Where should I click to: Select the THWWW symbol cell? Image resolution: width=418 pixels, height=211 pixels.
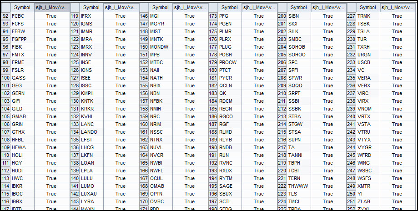coord(299,186)
